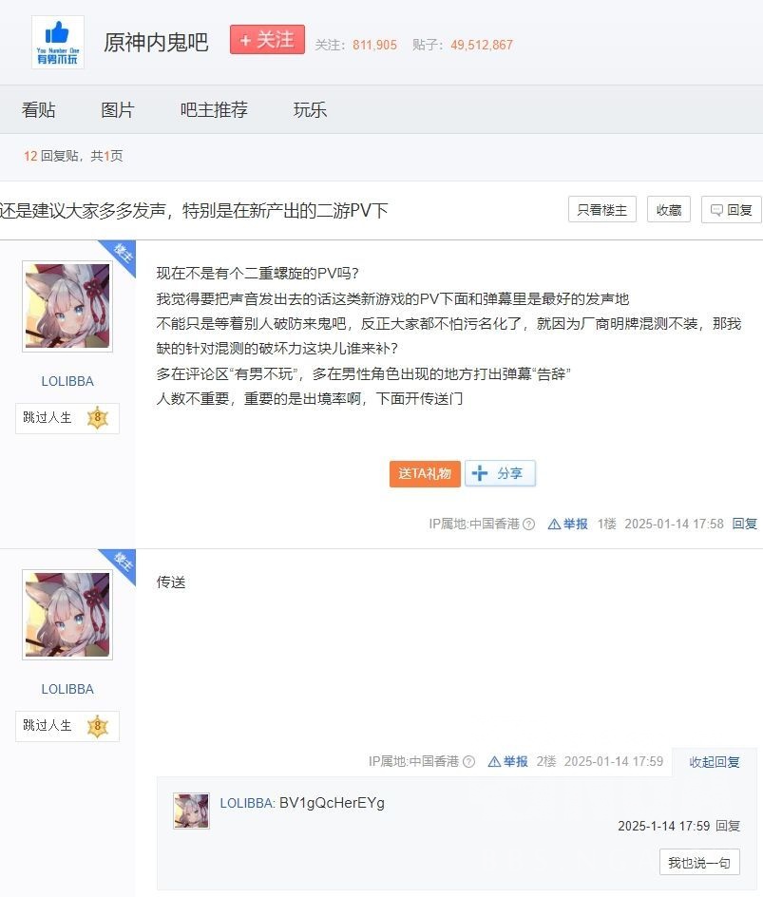Viewport: 763px width, 897px height.
Task: Click the 送TA礼物 gift icon
Action: (x=424, y=473)
